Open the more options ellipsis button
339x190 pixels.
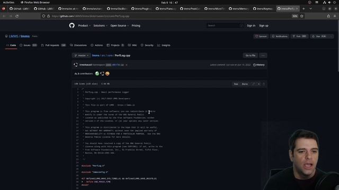(x=263, y=55)
